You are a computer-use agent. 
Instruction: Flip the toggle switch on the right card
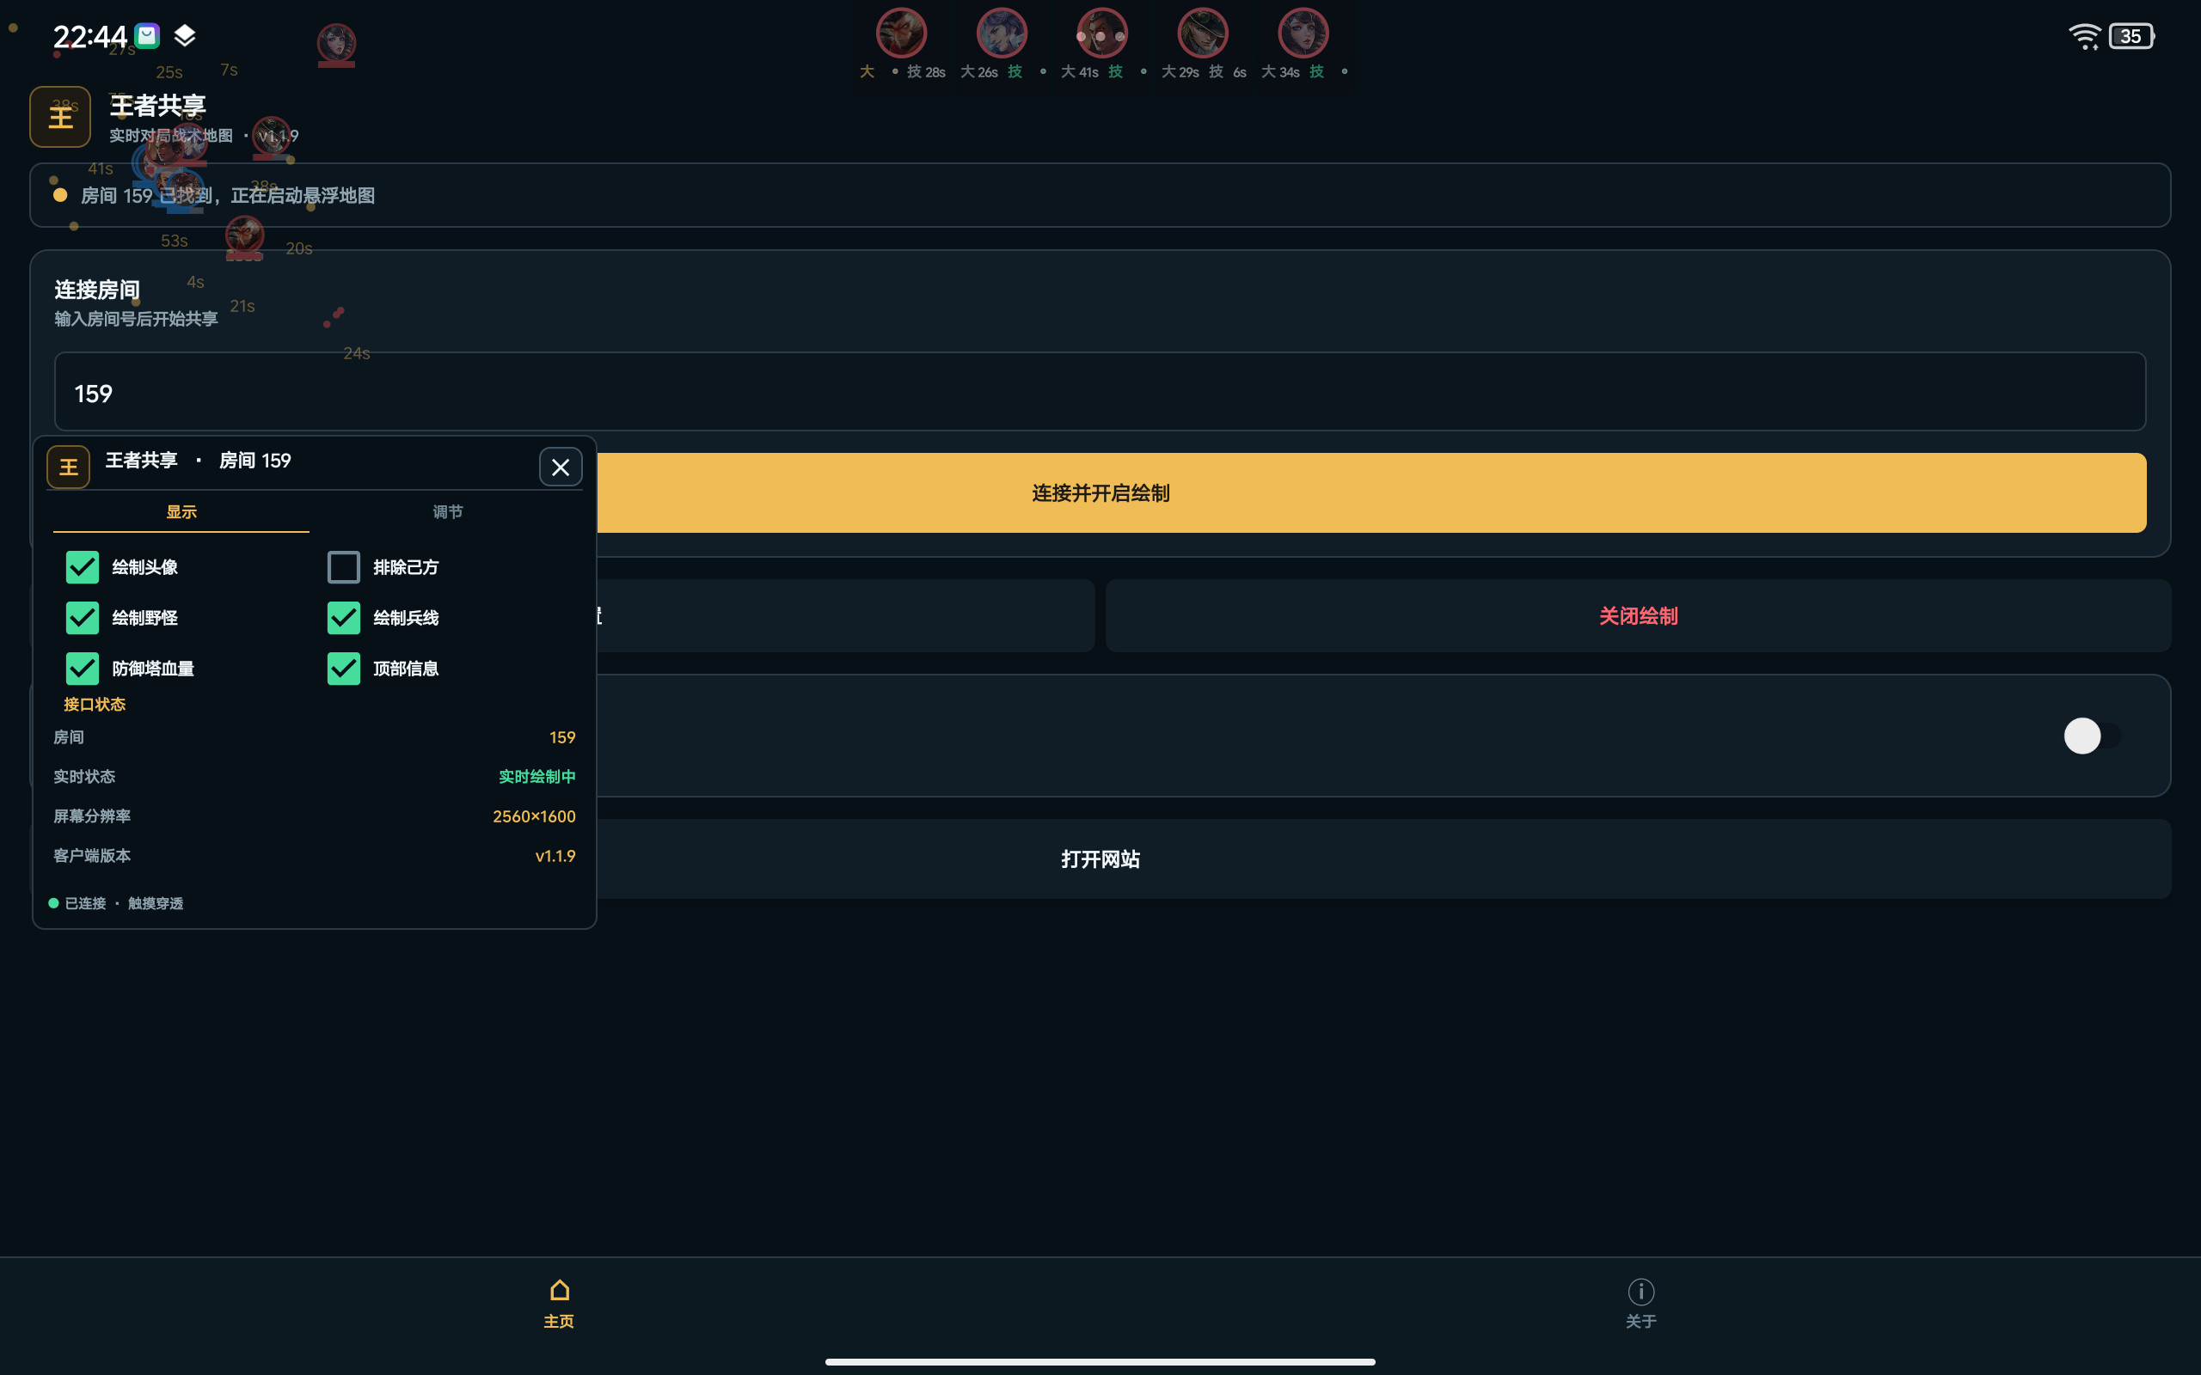click(2092, 736)
